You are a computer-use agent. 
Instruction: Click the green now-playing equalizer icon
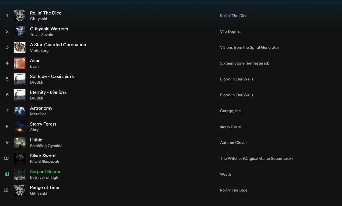(x=7, y=174)
